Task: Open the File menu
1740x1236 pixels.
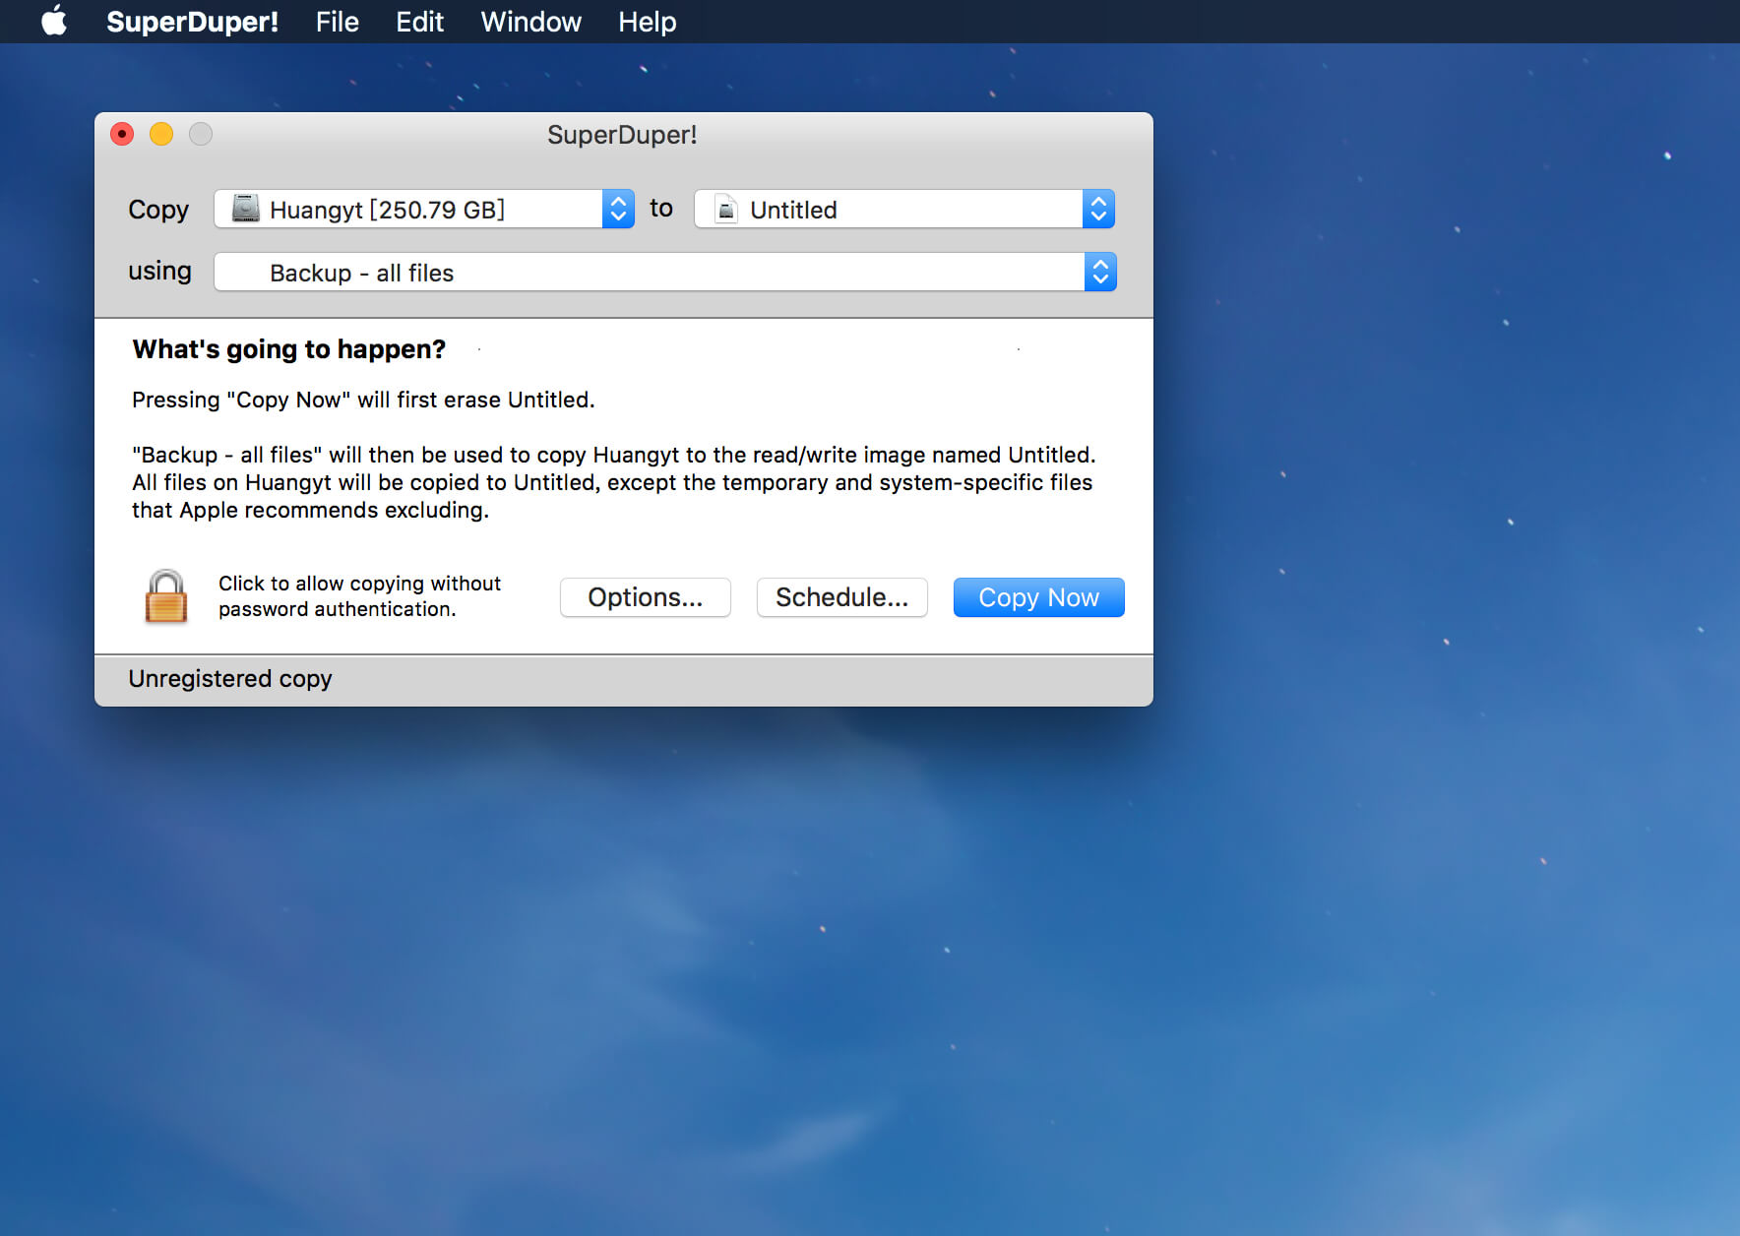Action: point(337,22)
